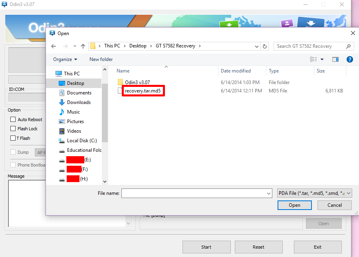Expand the address bar history dropdown
The image size is (359, 257).
[x=257, y=46]
